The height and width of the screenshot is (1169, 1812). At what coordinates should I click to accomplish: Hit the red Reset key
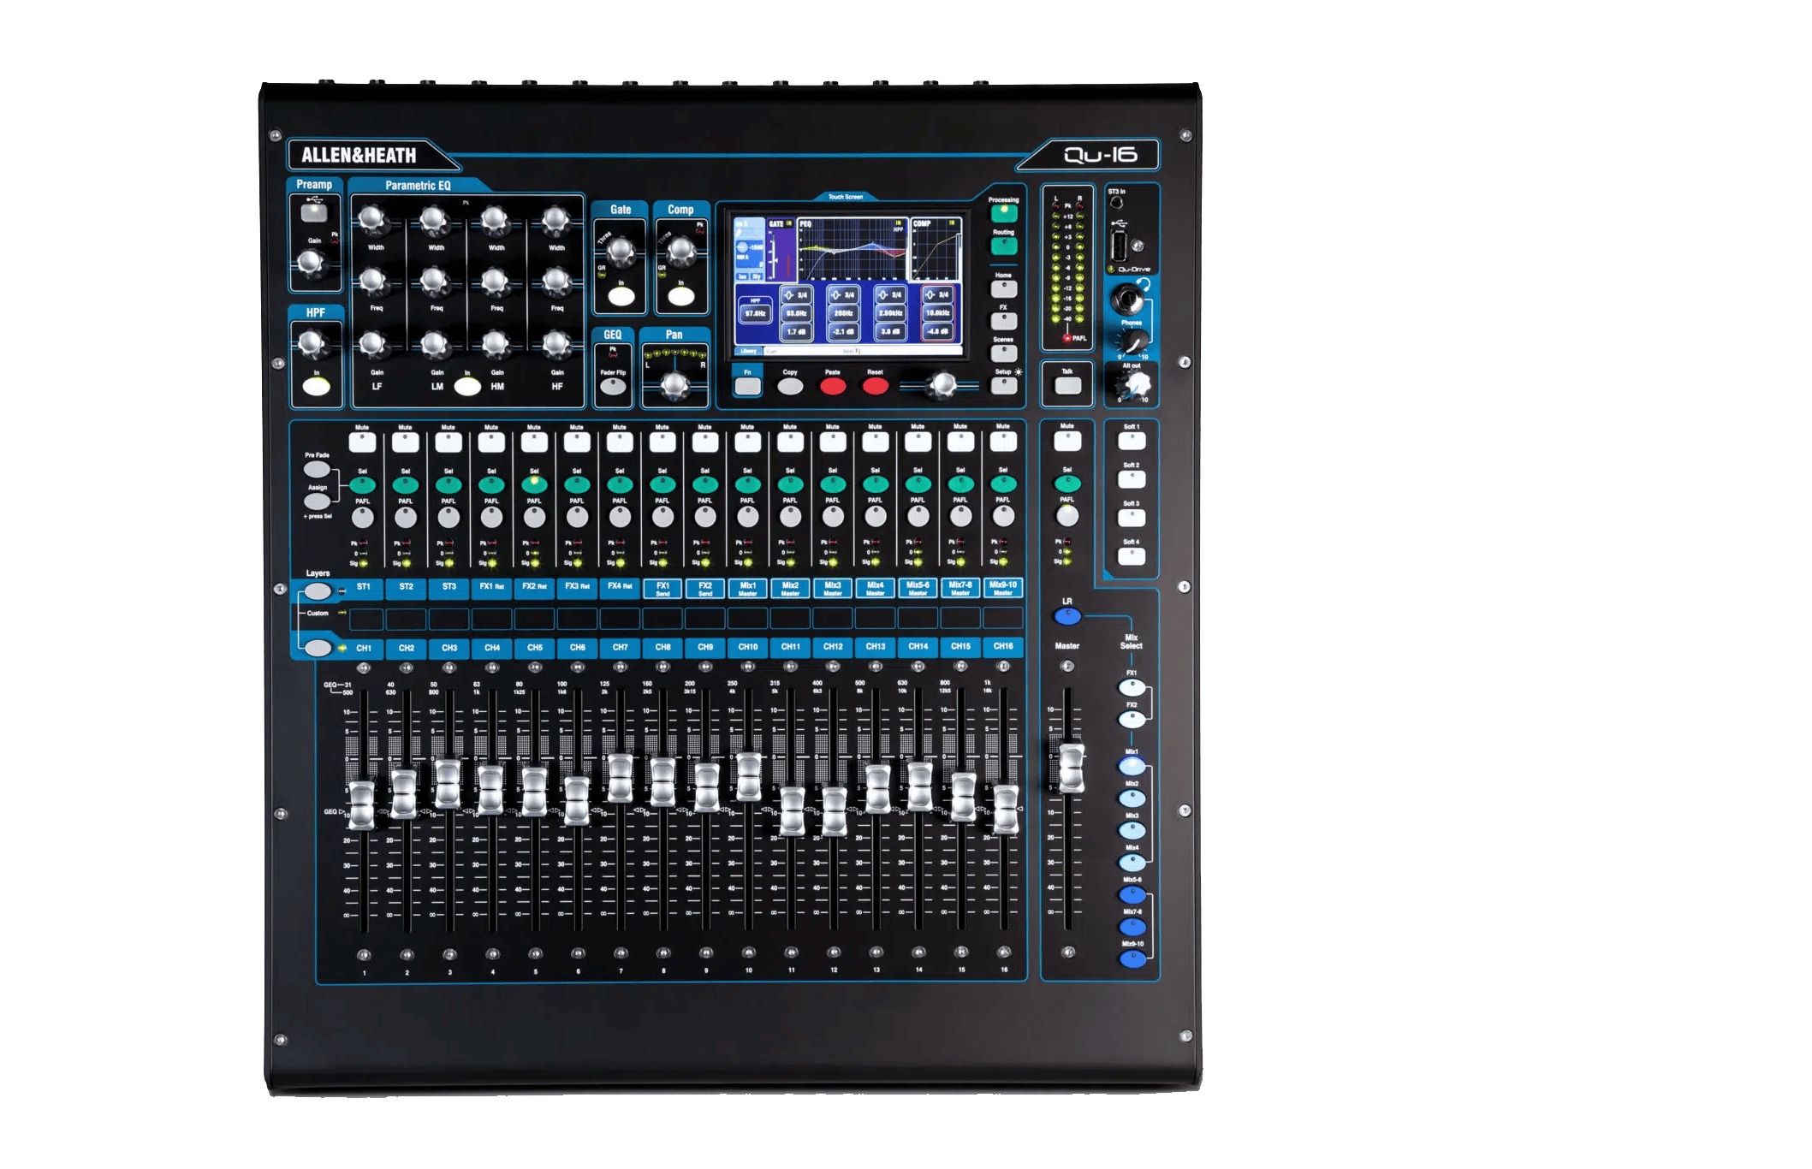(875, 386)
